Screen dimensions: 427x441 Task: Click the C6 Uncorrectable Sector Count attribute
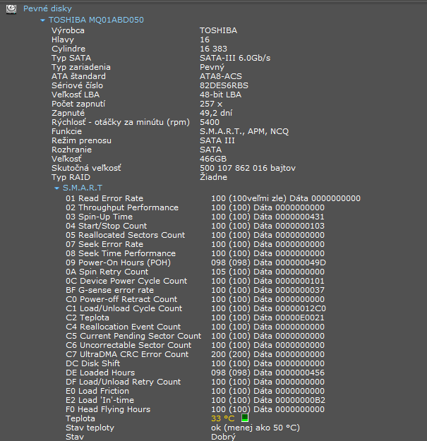[128, 345]
